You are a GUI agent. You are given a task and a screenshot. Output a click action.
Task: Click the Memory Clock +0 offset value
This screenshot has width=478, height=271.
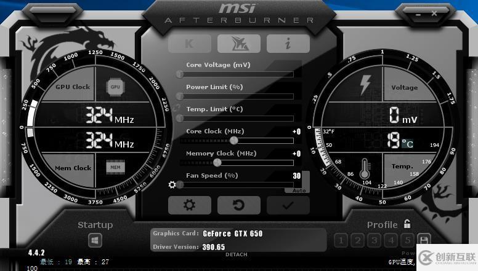tap(297, 154)
